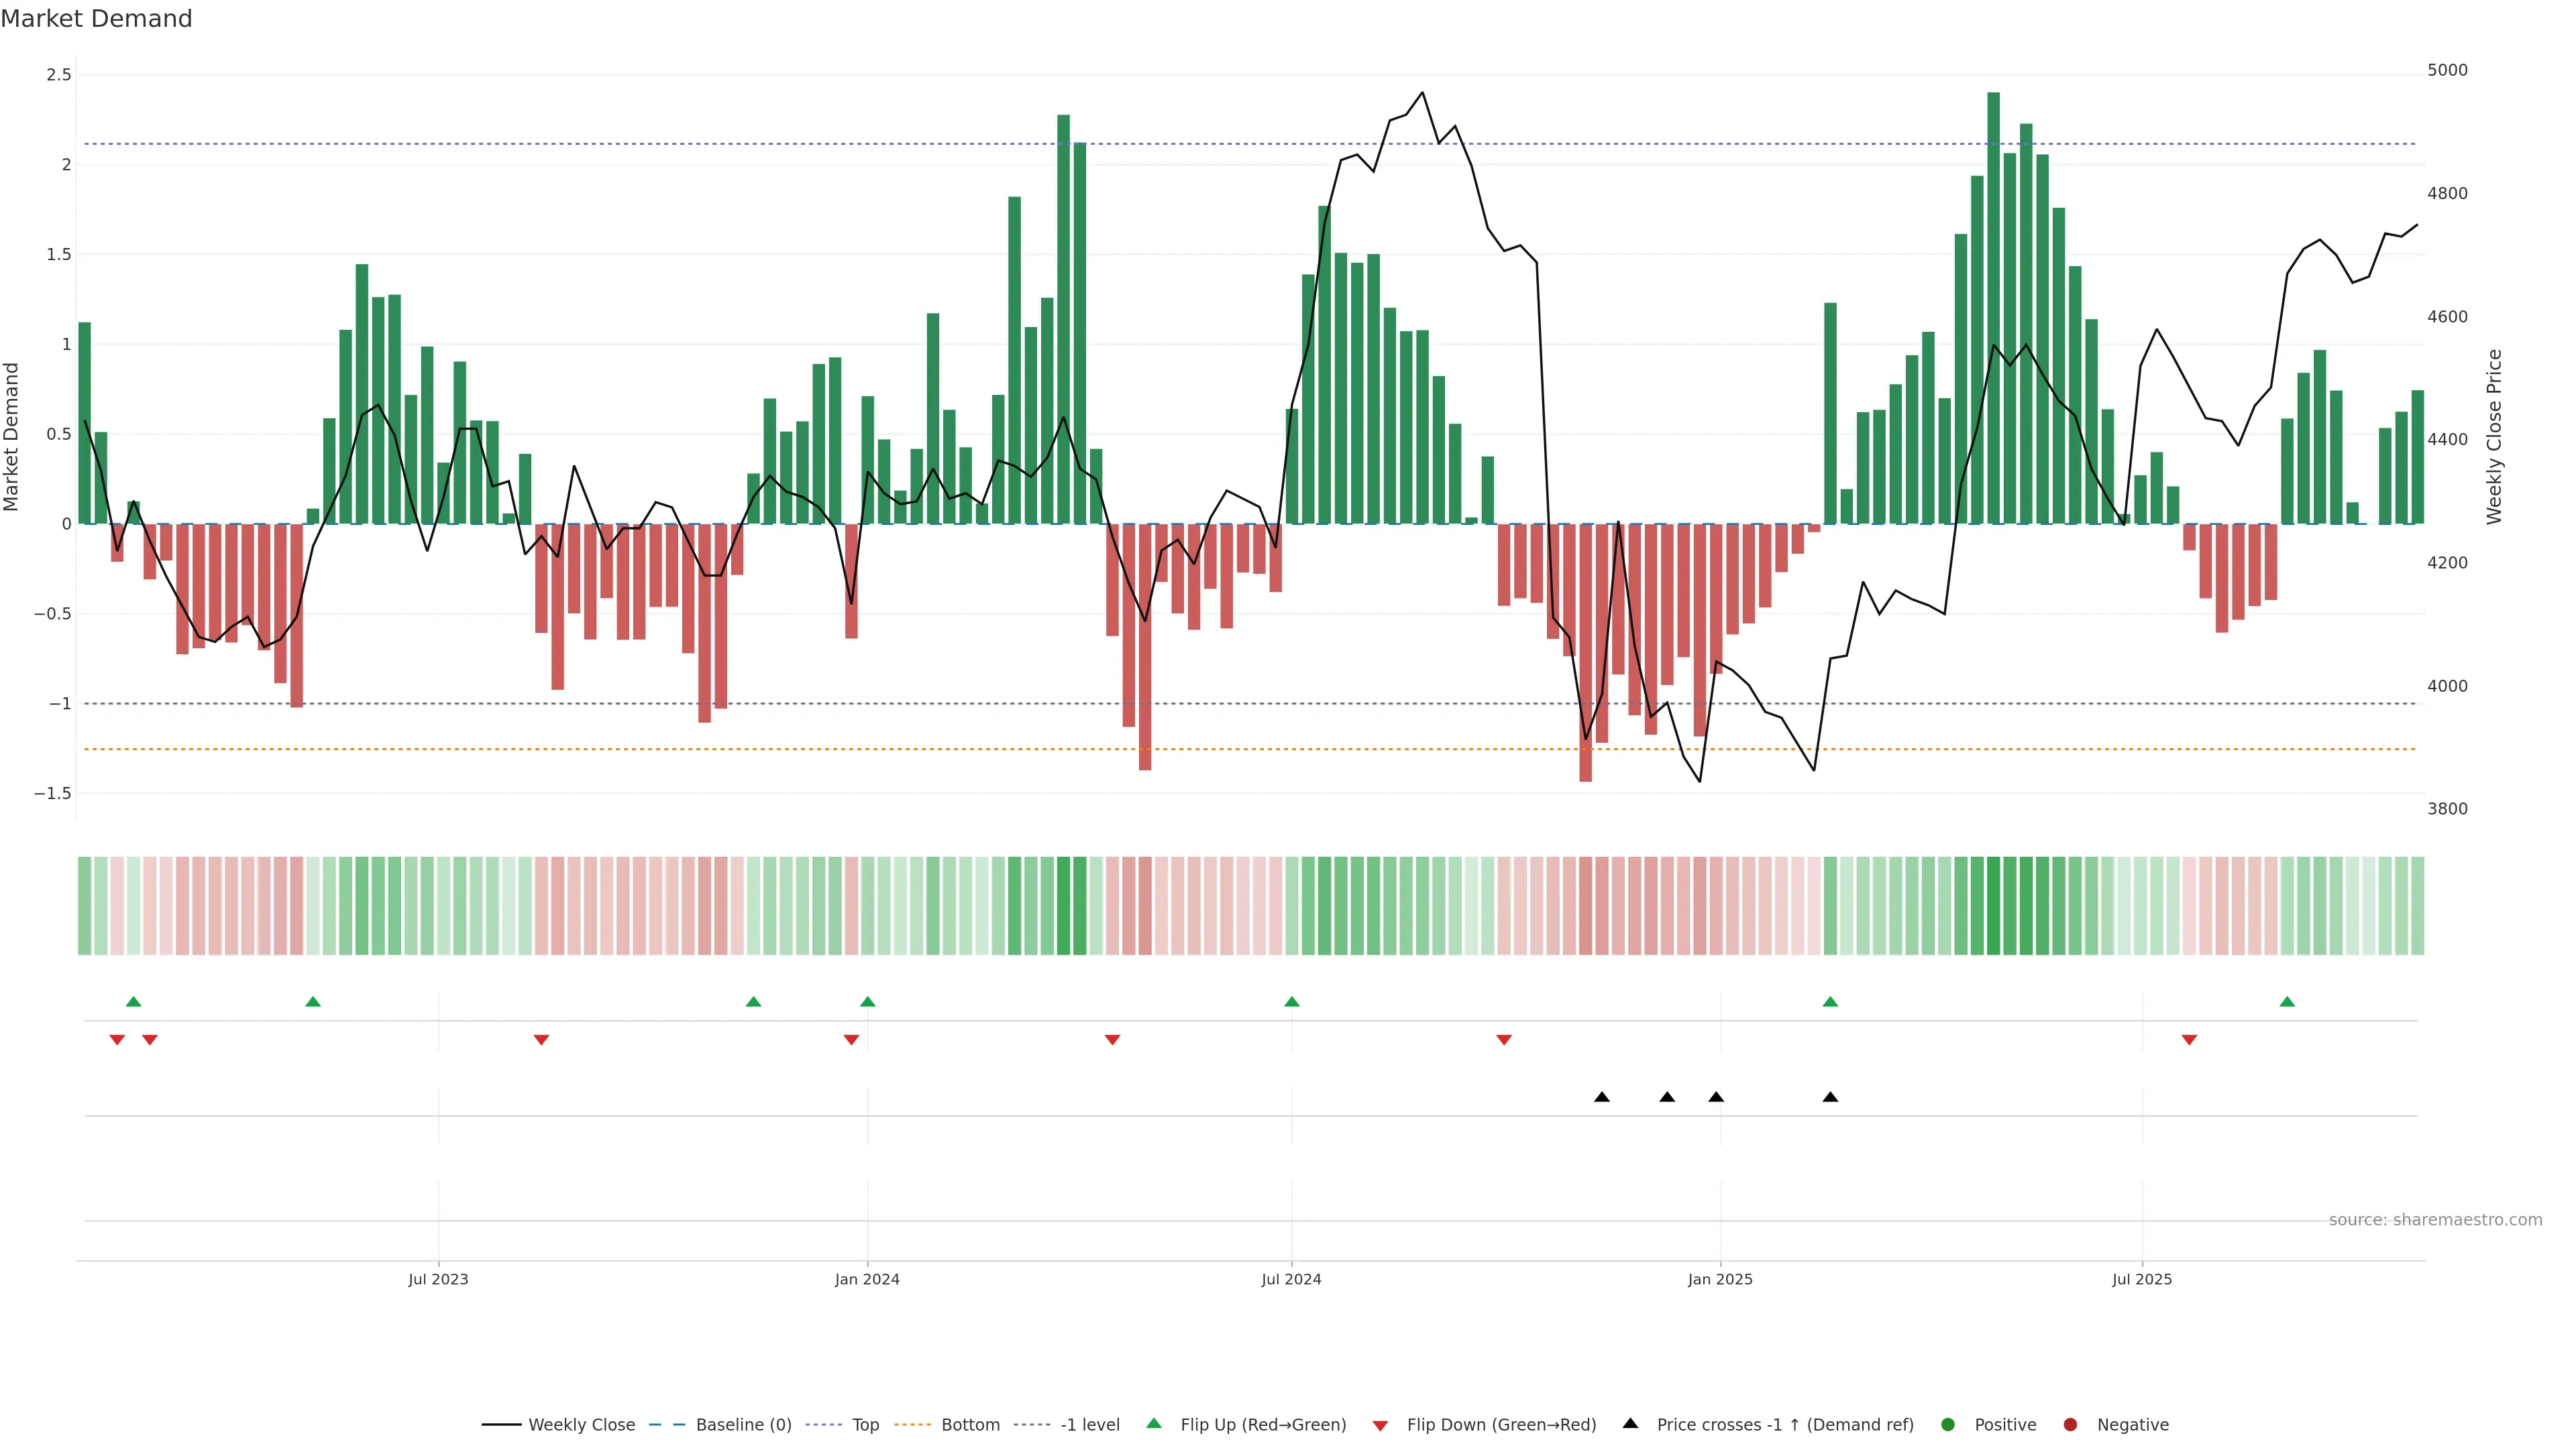This screenshot has width=2576, height=1448.
Task: Click the first green flip-up triangle marker
Action: [x=134, y=1002]
